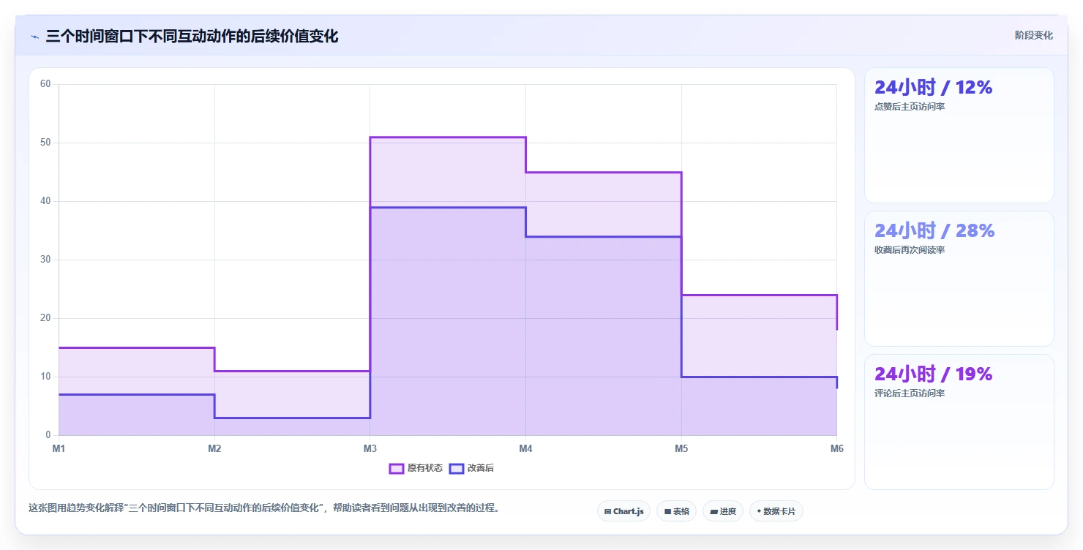
Task: Click the description text below the chart
Action: point(265,508)
